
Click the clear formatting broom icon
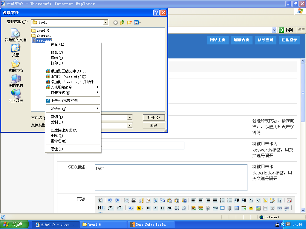[x=265, y=200]
